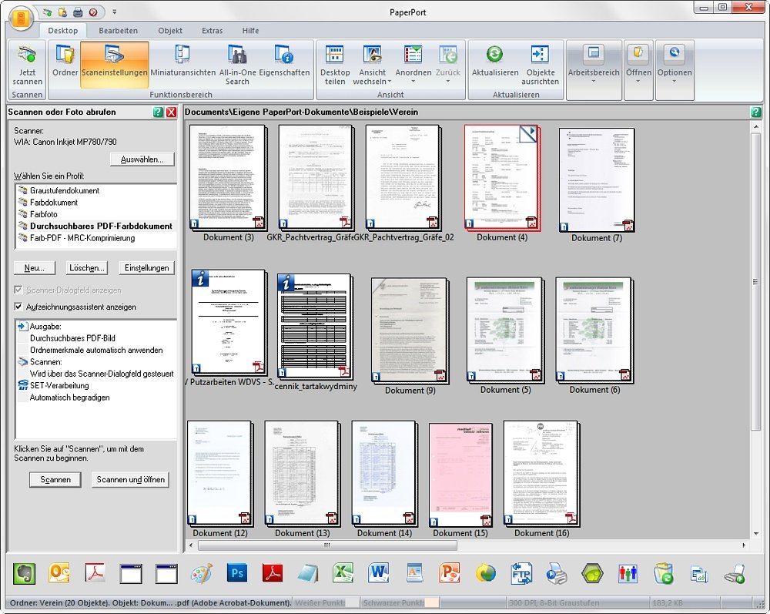Click the help icon right of the folder path
Image resolution: width=770 pixels, height=614 pixels.
756,112
